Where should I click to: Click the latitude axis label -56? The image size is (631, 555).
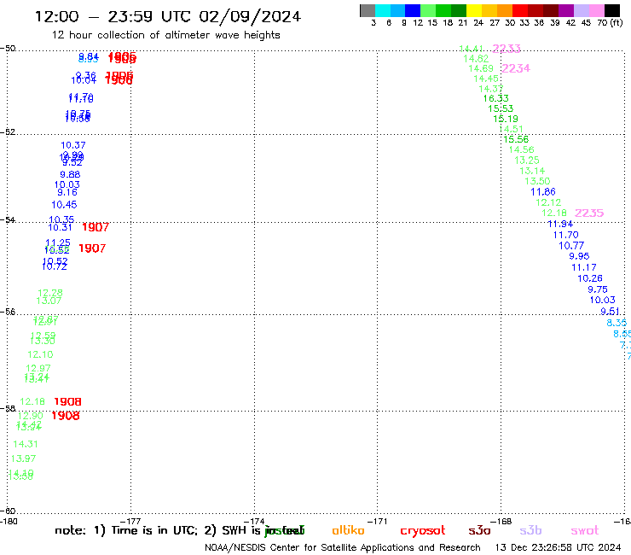coord(8,312)
